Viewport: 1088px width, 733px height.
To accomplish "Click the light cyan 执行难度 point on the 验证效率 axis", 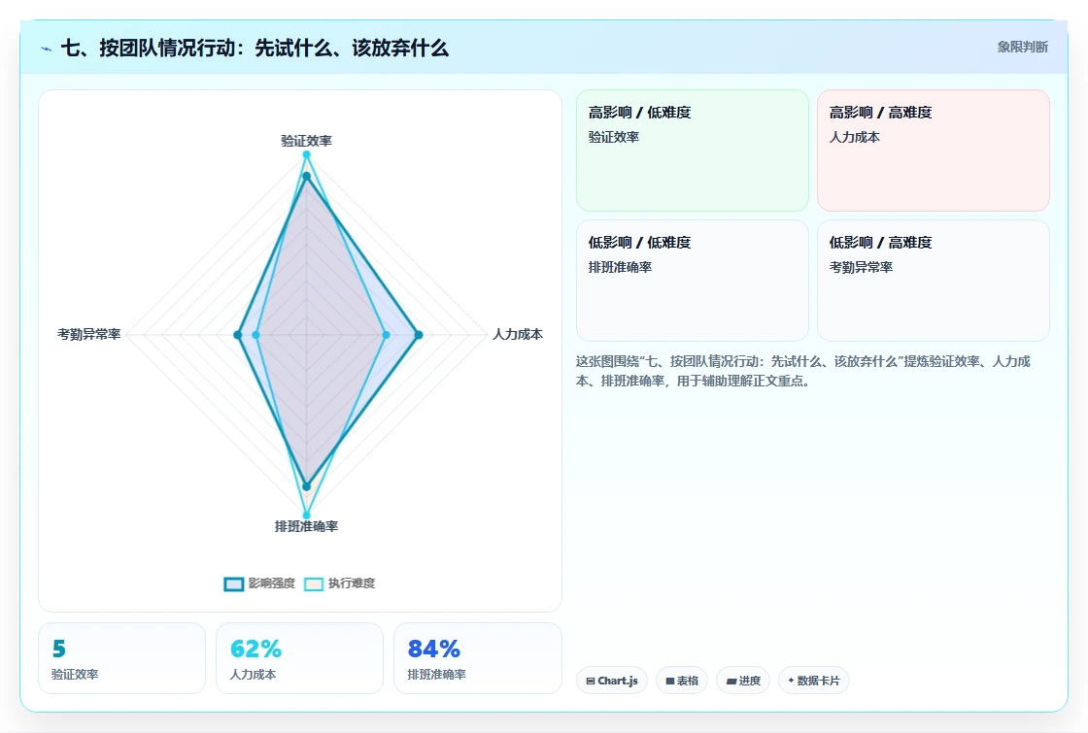I will [306, 154].
